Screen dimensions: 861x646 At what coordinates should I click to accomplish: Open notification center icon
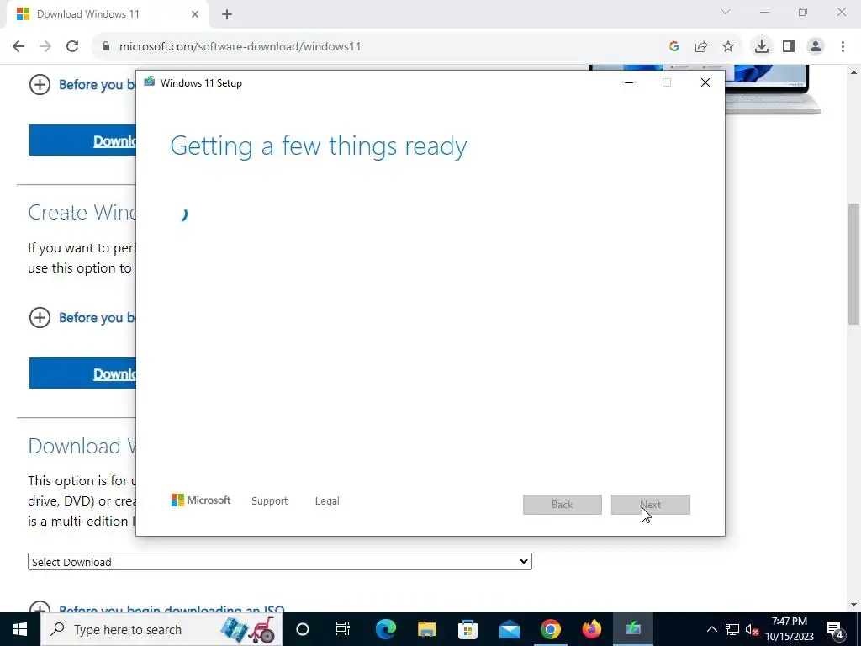835,629
